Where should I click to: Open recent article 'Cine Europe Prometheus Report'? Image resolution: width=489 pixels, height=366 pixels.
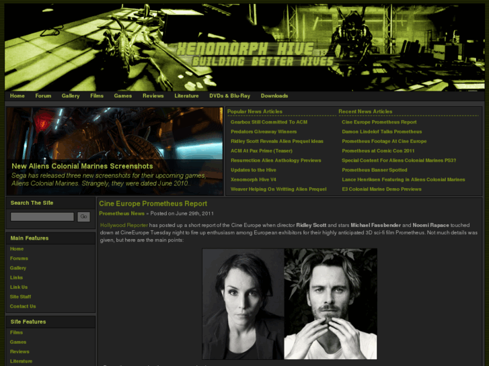point(379,122)
